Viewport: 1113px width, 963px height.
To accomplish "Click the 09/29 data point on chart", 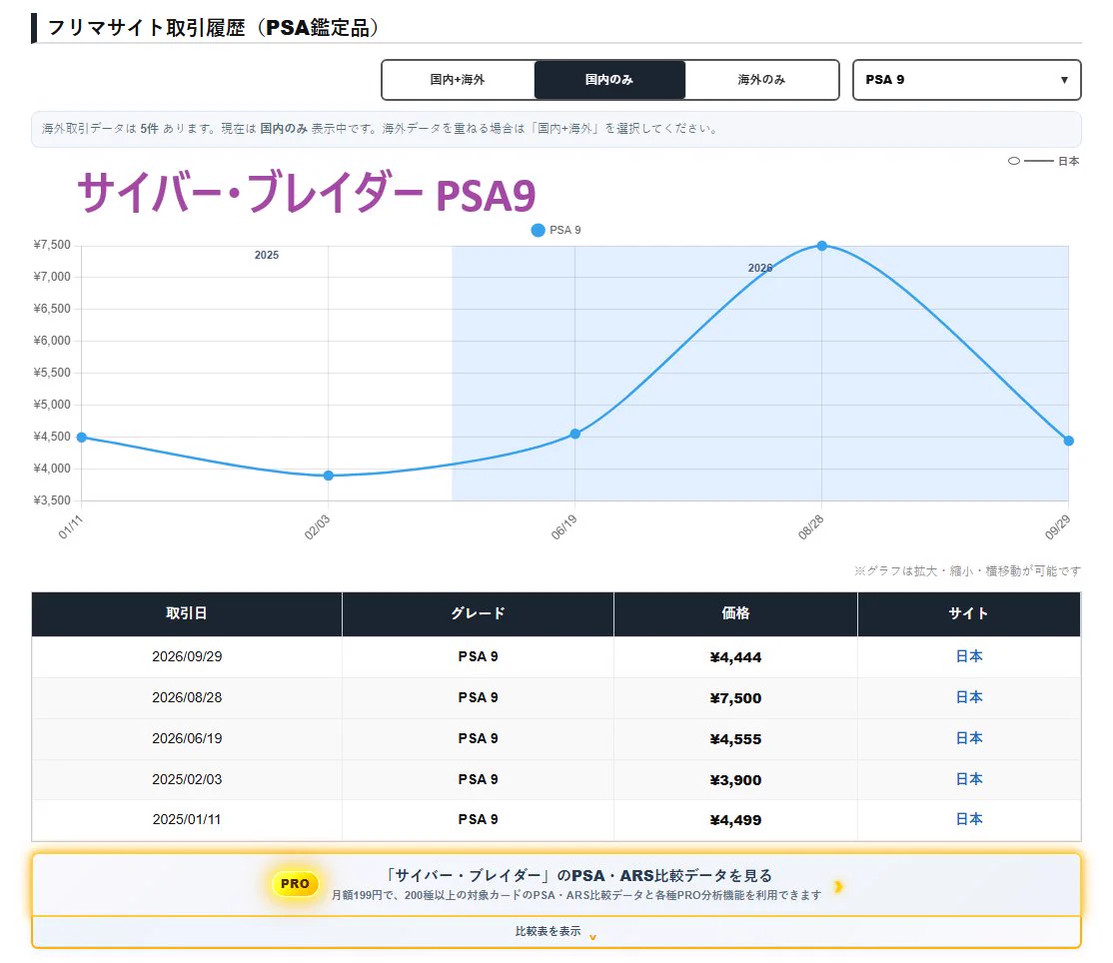I will click(x=1068, y=441).
